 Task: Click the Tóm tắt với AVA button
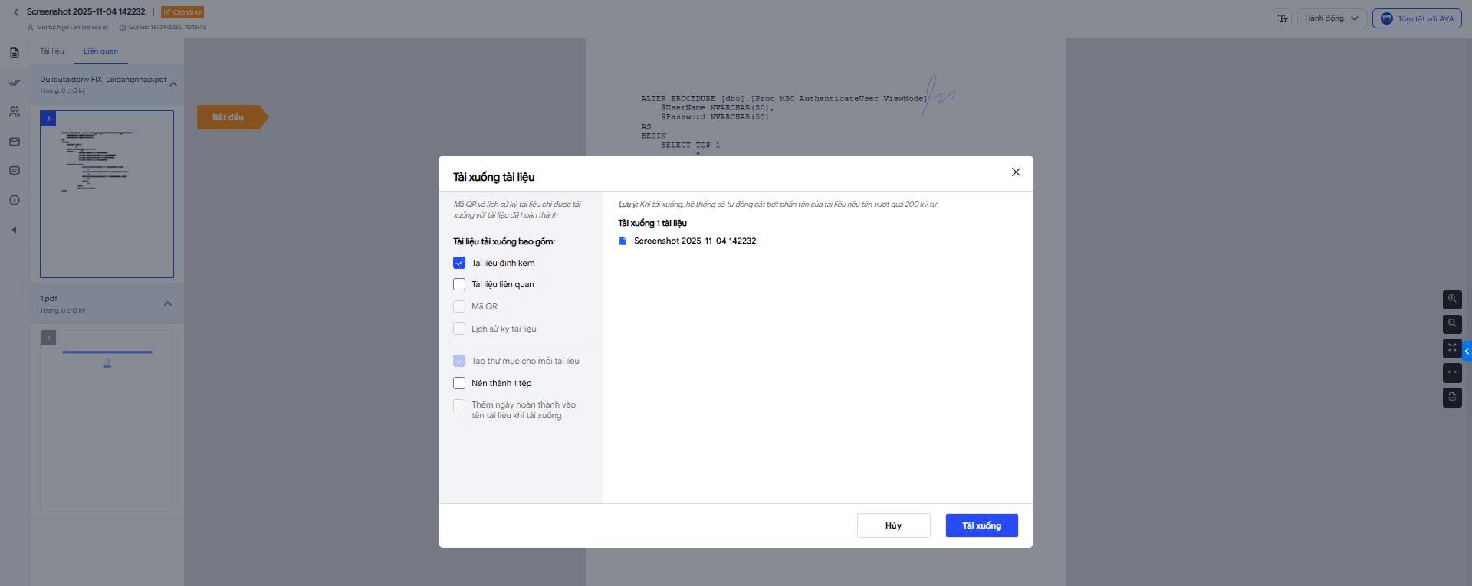[x=1418, y=18]
